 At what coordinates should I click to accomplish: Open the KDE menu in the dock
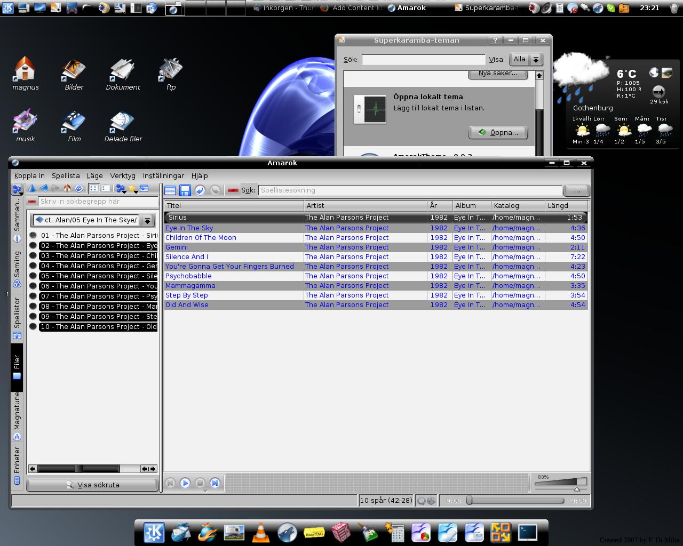coord(154,532)
